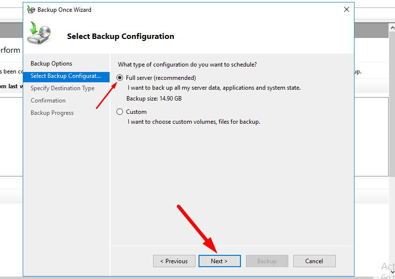
Task: Click the configuration type question text
Action: 187,65
